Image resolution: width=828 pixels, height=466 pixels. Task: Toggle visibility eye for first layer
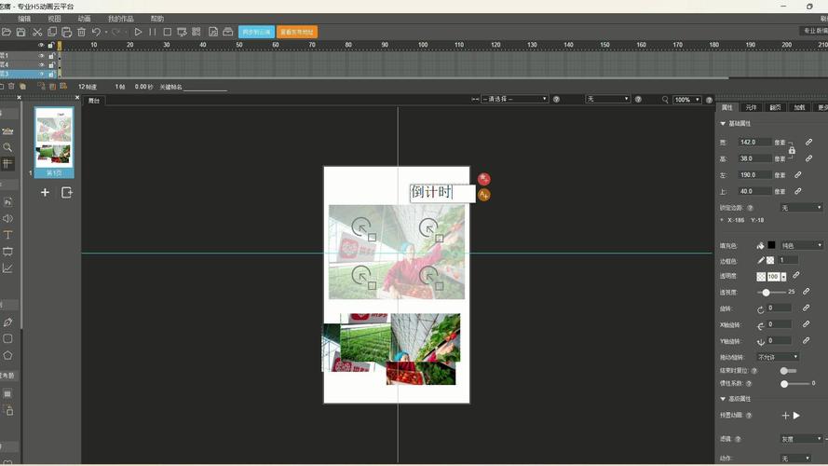41,55
